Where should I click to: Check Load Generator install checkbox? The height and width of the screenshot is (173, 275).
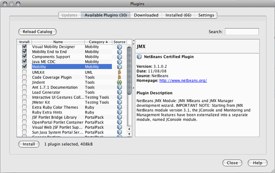tap(24, 92)
